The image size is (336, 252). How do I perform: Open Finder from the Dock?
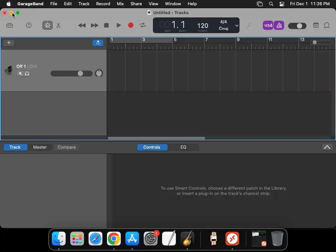click(x=59, y=239)
